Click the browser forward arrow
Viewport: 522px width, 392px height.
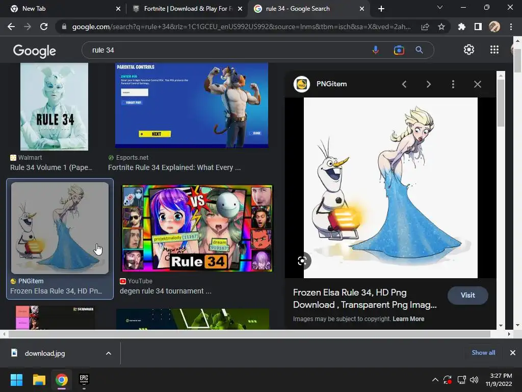point(28,27)
